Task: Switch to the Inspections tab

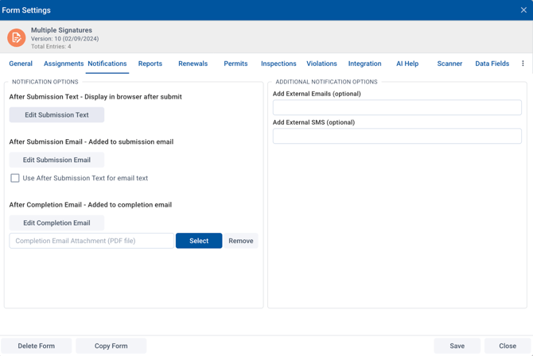Action: tap(278, 64)
